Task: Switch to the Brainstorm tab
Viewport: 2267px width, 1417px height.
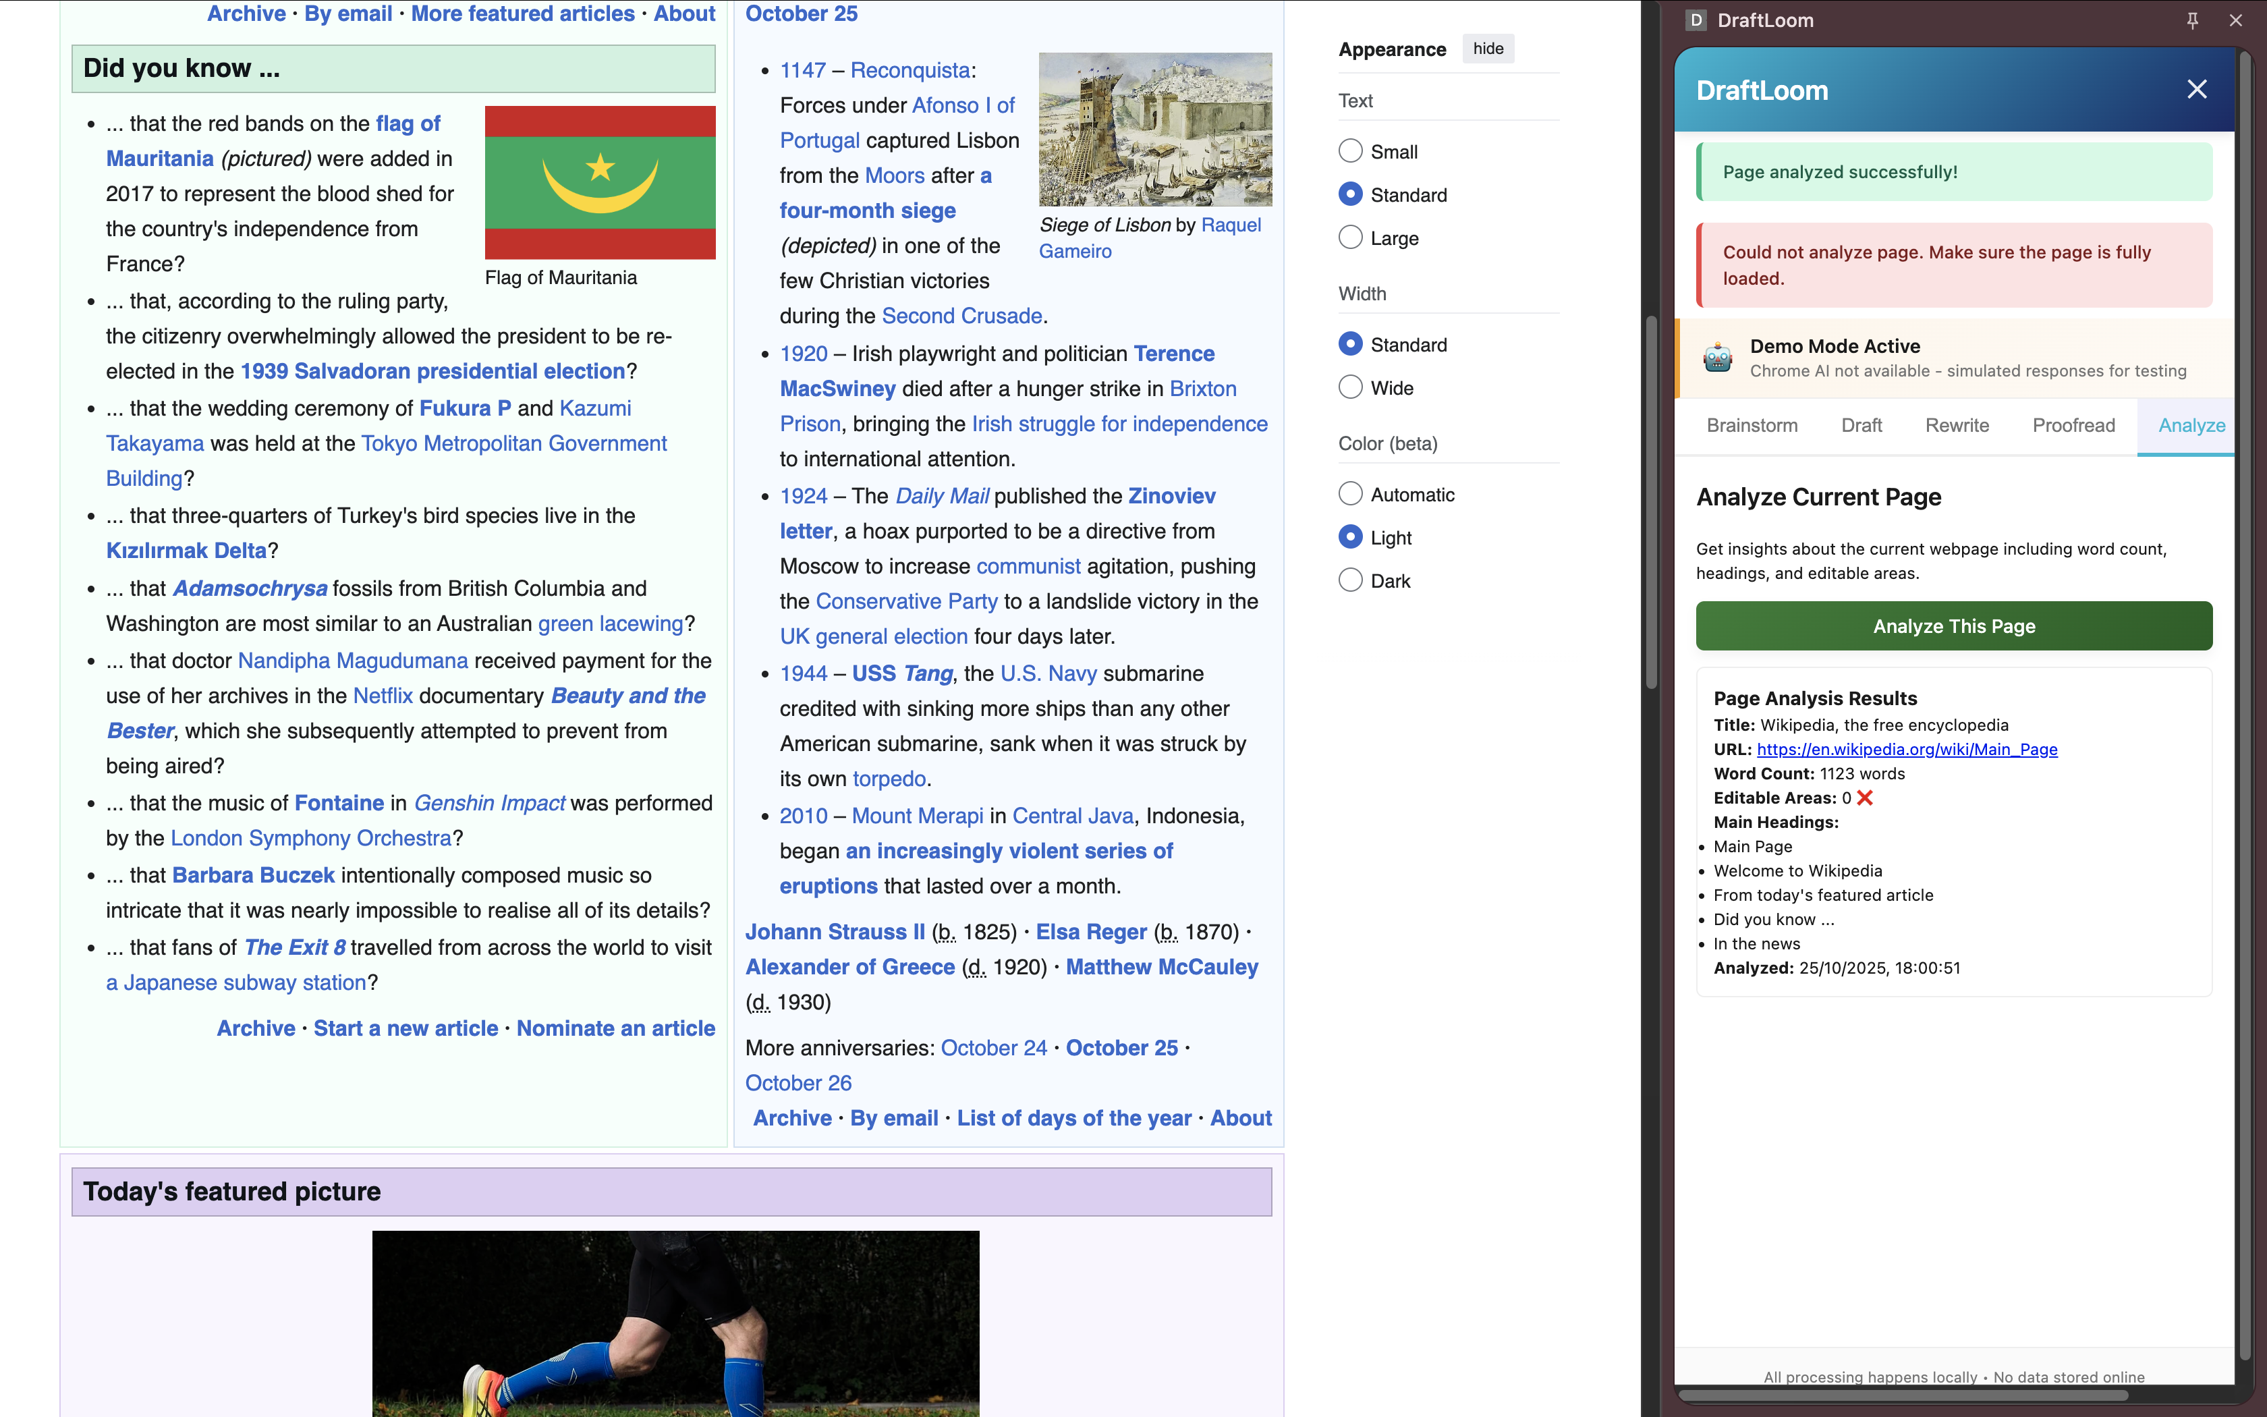Action: pos(1752,426)
